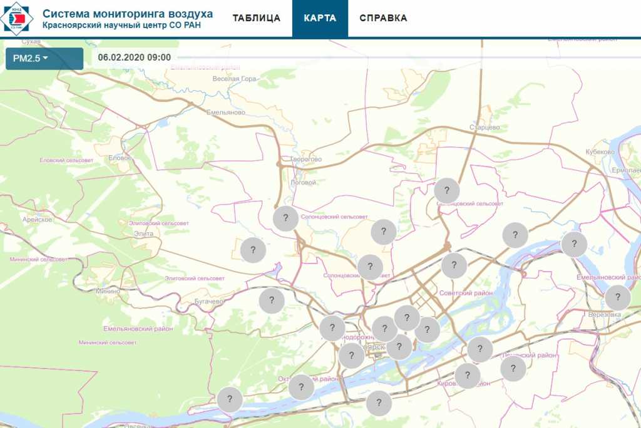The height and width of the screenshot is (428, 641).
Task: Click the northernmost sensor marker on the map
Action: [447, 190]
